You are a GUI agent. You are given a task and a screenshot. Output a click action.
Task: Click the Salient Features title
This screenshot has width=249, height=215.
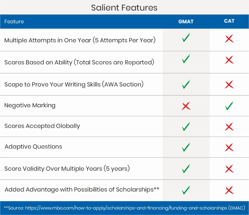click(124, 8)
